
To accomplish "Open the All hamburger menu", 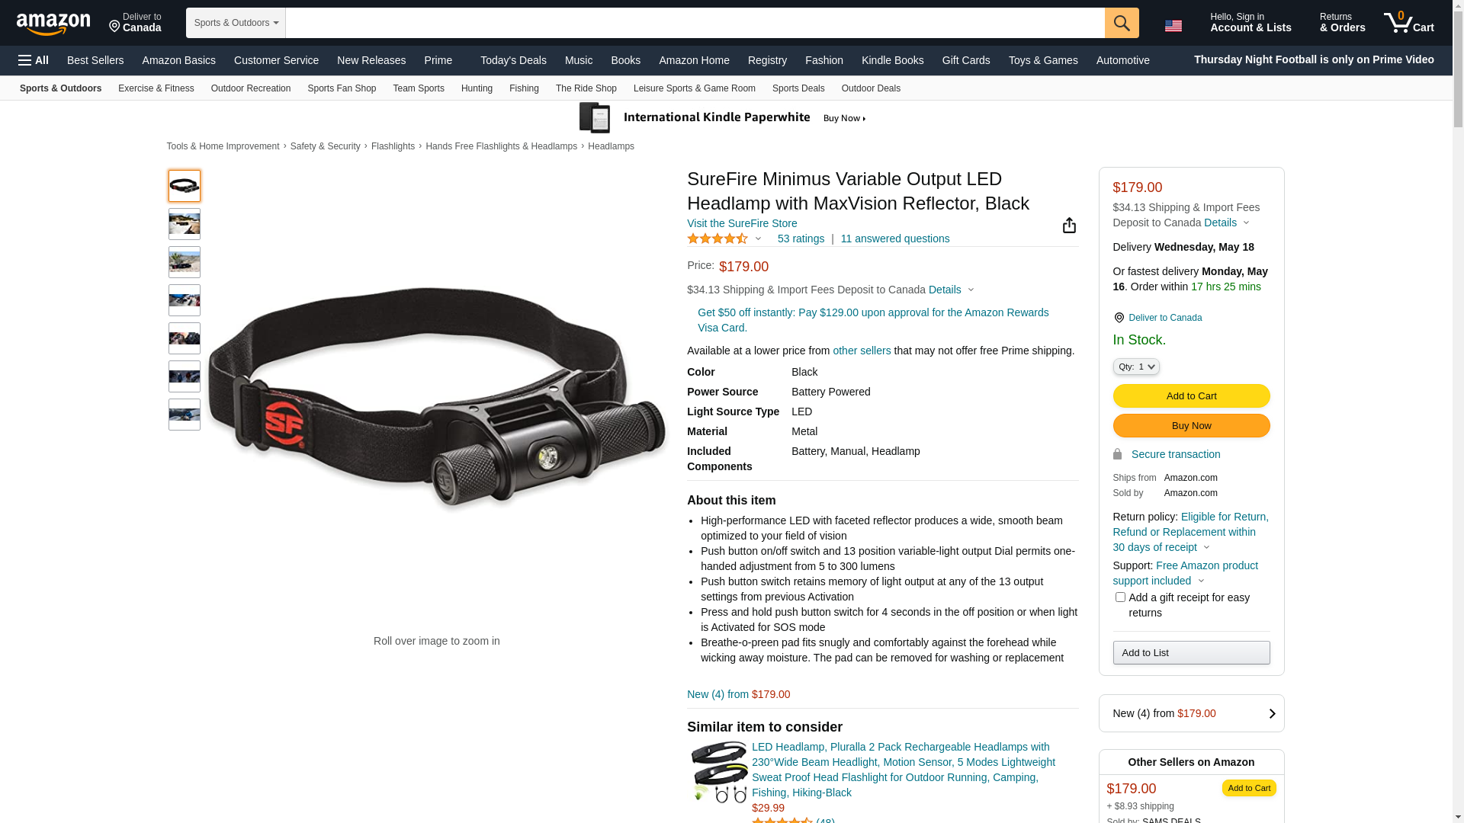I will click(34, 60).
